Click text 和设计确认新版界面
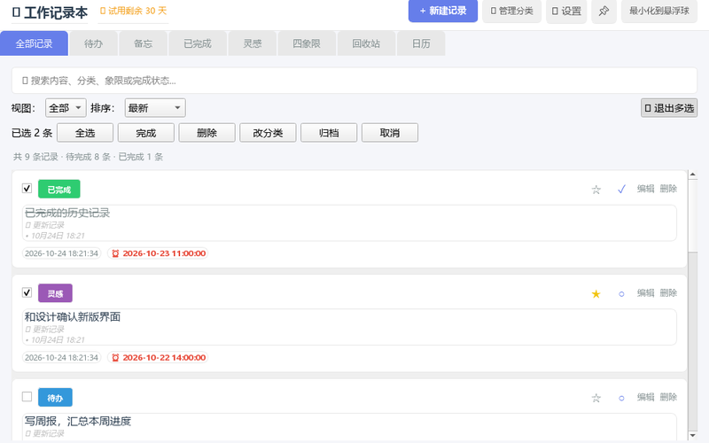709x443 pixels. coord(73,317)
